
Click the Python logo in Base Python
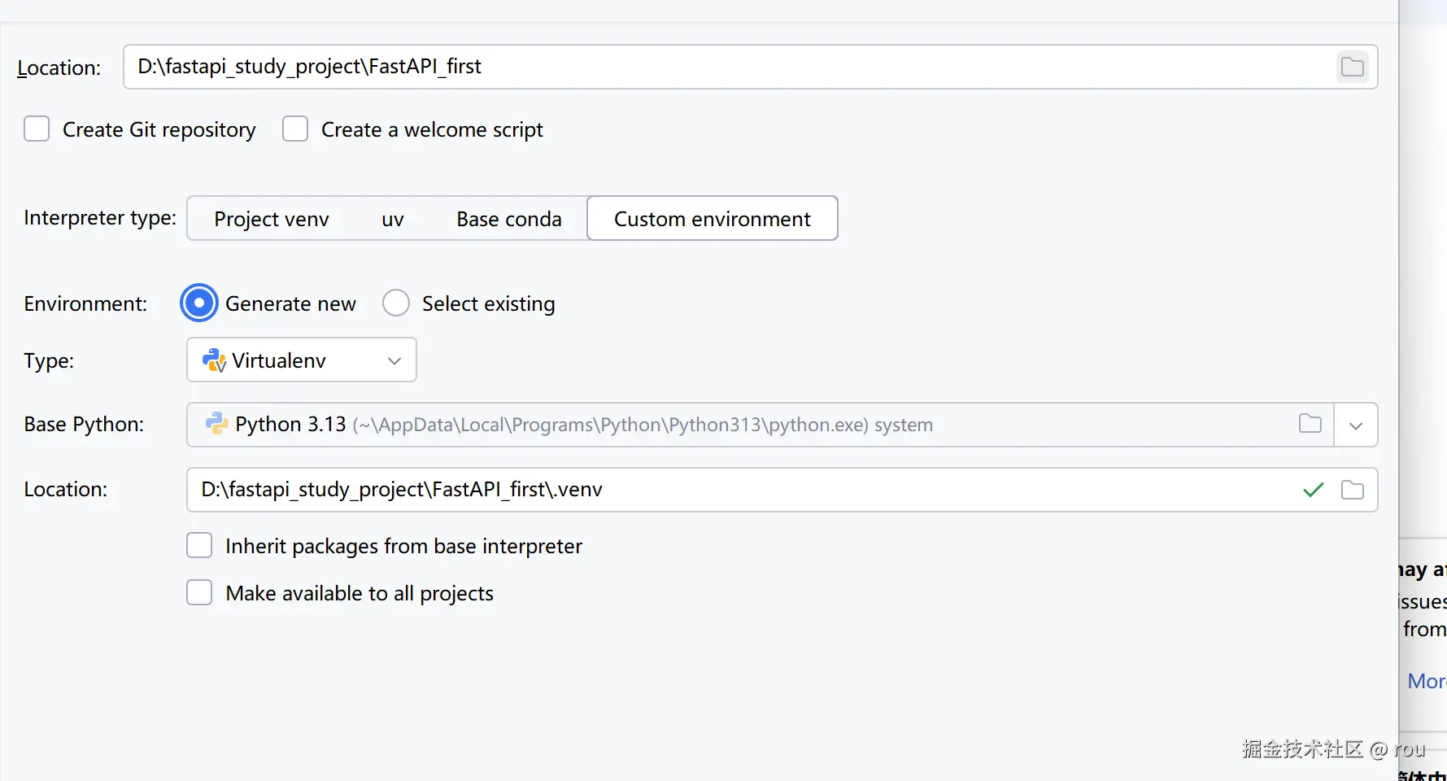[216, 424]
